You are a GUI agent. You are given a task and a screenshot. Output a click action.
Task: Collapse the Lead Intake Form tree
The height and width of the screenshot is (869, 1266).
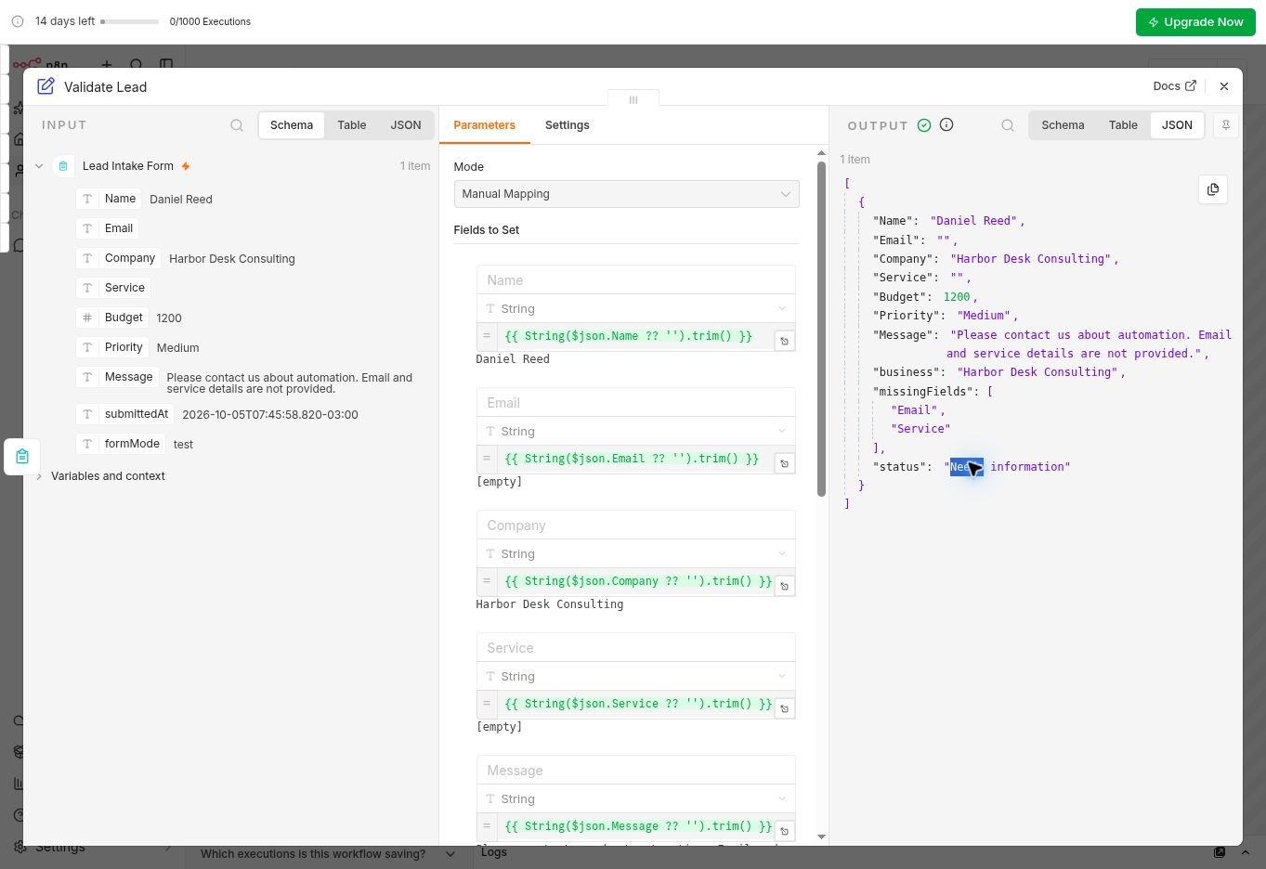pyautogui.click(x=39, y=166)
